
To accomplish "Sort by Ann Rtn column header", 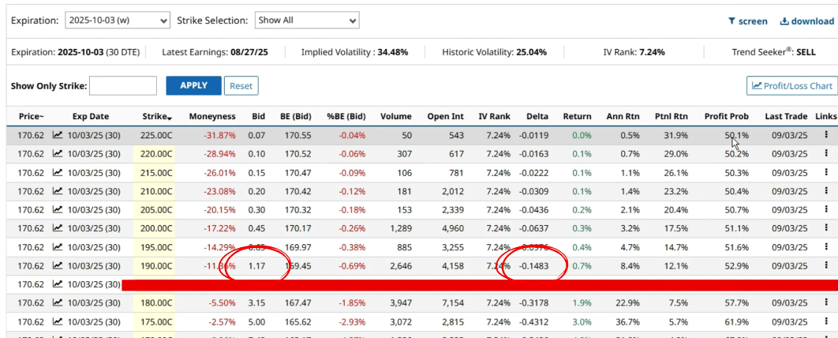I will click(x=623, y=116).
